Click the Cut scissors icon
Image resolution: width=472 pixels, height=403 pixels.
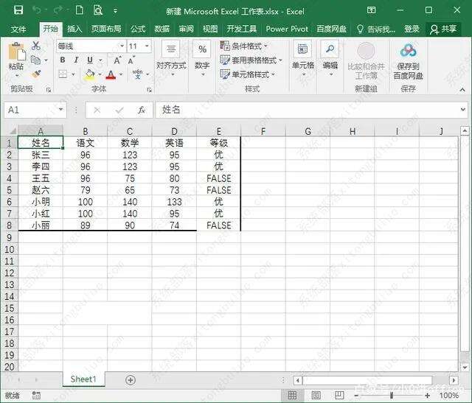[35, 46]
